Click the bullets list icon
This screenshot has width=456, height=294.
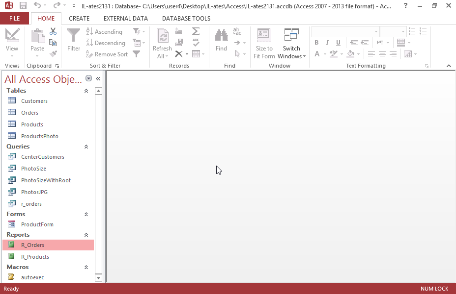(412, 31)
